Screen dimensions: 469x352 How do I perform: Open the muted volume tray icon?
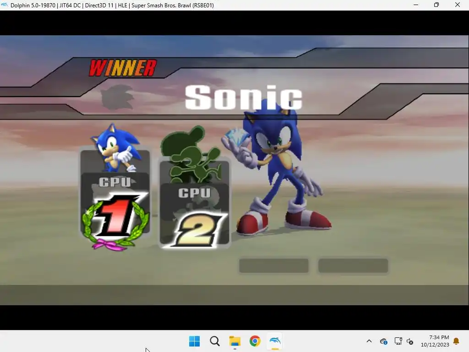coord(410,341)
